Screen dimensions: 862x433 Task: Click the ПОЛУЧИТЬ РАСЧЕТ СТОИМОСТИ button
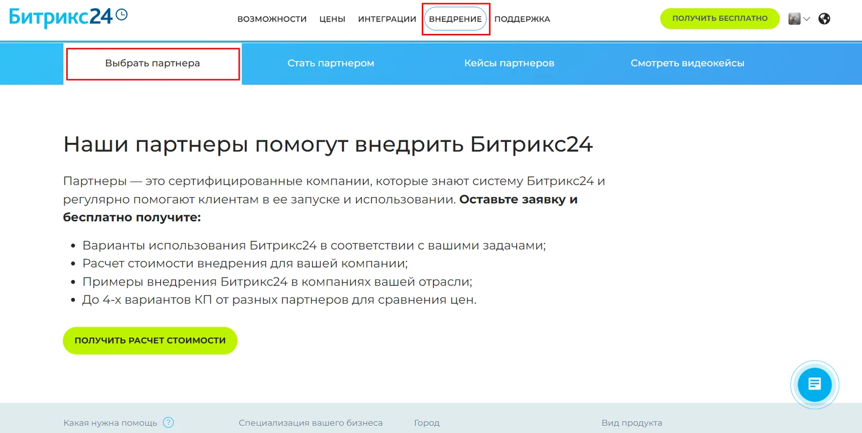coord(150,341)
